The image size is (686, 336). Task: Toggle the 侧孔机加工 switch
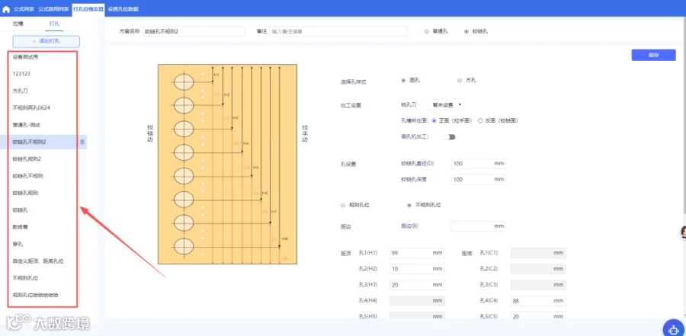pos(450,137)
